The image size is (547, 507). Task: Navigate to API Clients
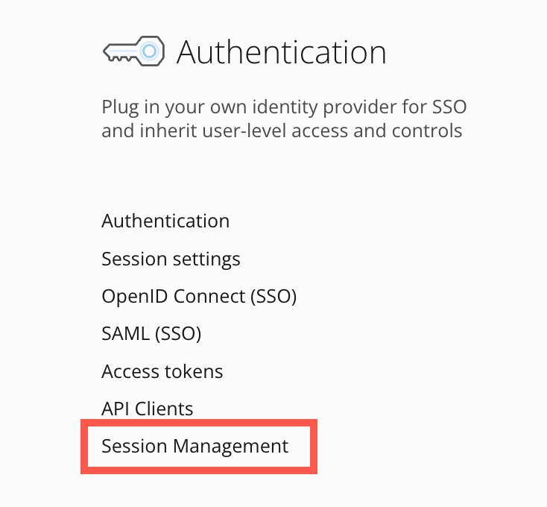coord(147,409)
